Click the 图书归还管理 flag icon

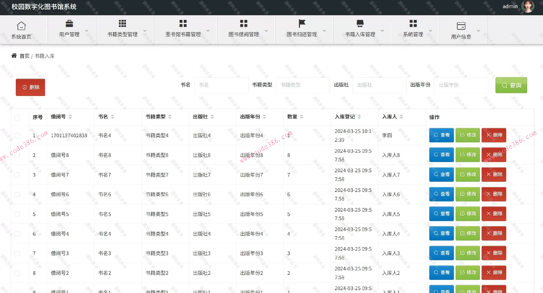(x=302, y=23)
